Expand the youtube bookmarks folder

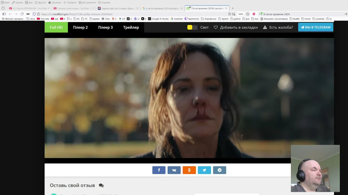tap(319, 19)
